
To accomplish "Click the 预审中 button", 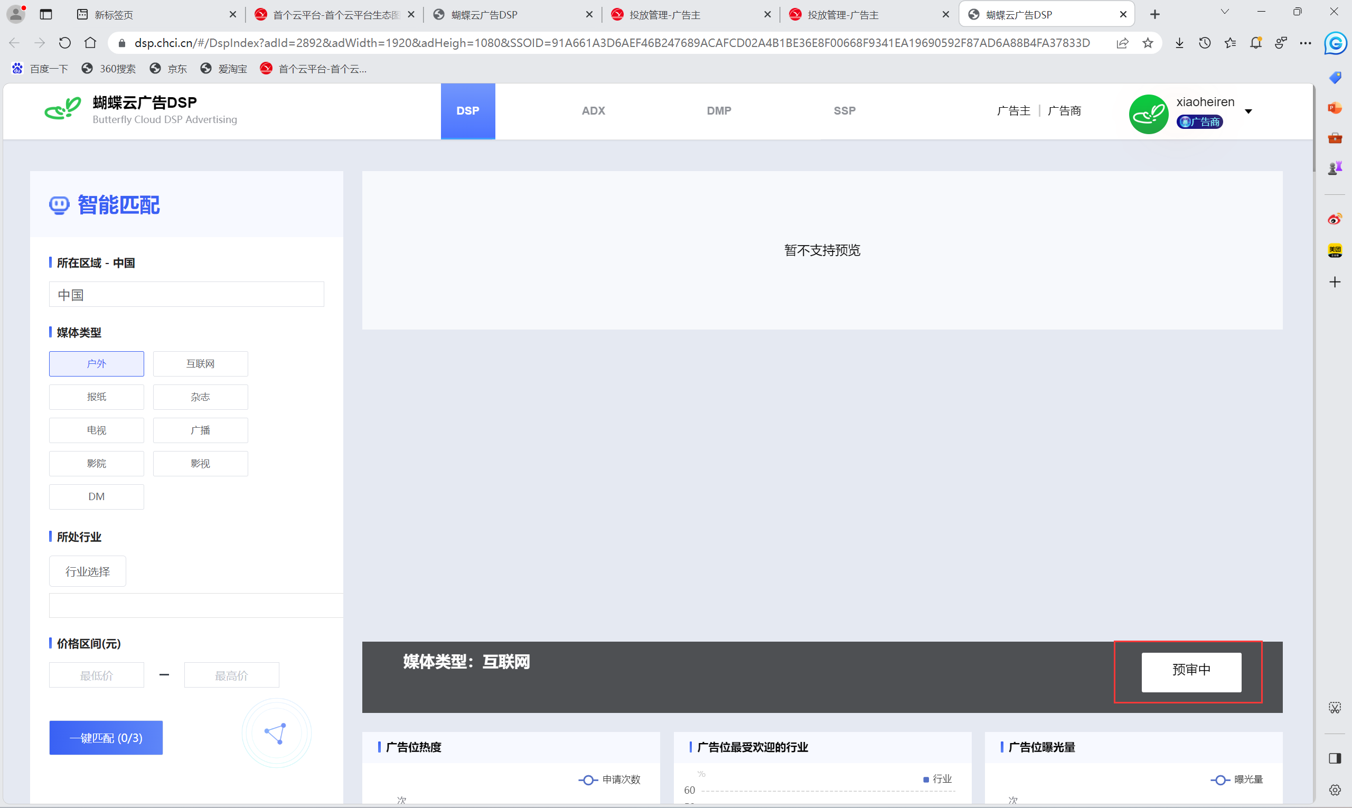I will click(x=1191, y=672).
